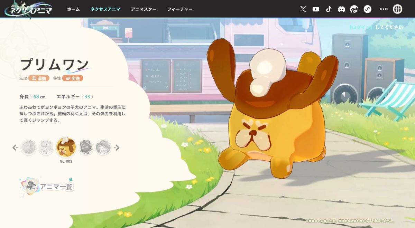The width and height of the screenshot is (415, 228).
Task: Open the アニマ一覧 list button
Action: pos(48,187)
